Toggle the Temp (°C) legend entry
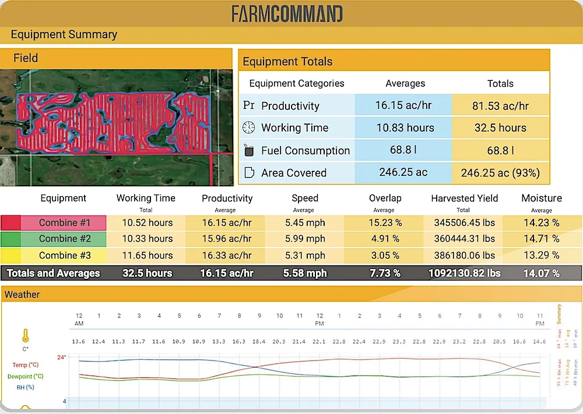Screen dimensions: 583x414 (25, 365)
